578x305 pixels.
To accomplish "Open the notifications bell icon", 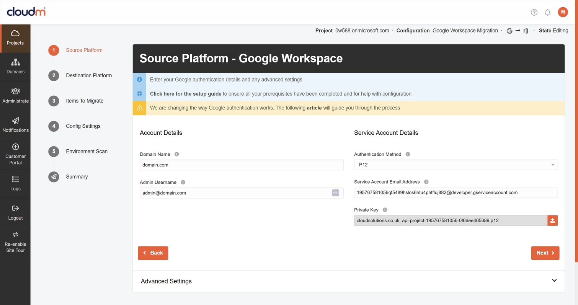I will tap(548, 12).
